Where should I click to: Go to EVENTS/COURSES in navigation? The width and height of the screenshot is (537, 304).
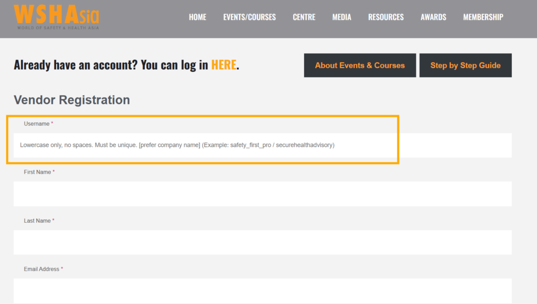(249, 17)
